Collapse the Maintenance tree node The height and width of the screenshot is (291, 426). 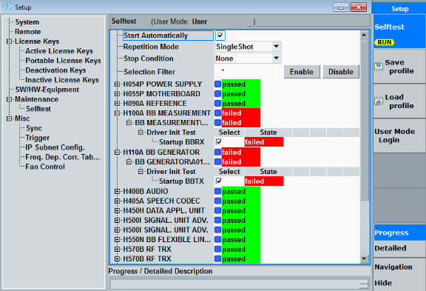[x=9, y=99]
